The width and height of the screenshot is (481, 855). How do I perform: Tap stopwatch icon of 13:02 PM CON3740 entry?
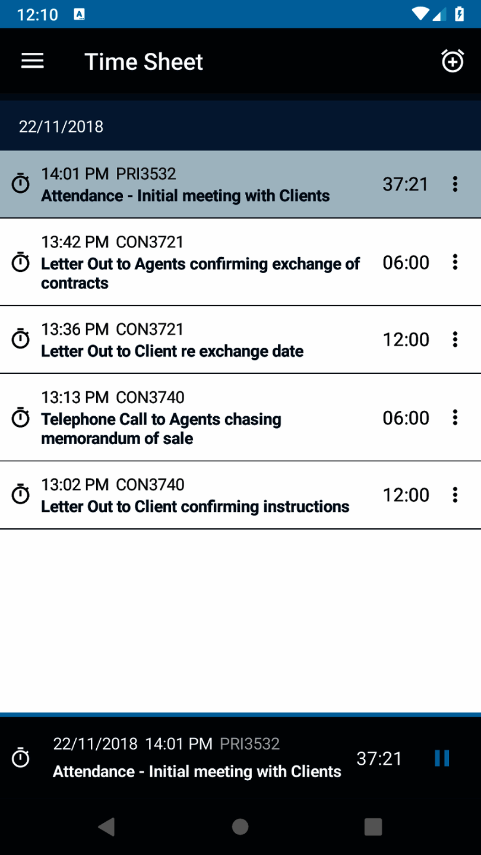(x=21, y=495)
